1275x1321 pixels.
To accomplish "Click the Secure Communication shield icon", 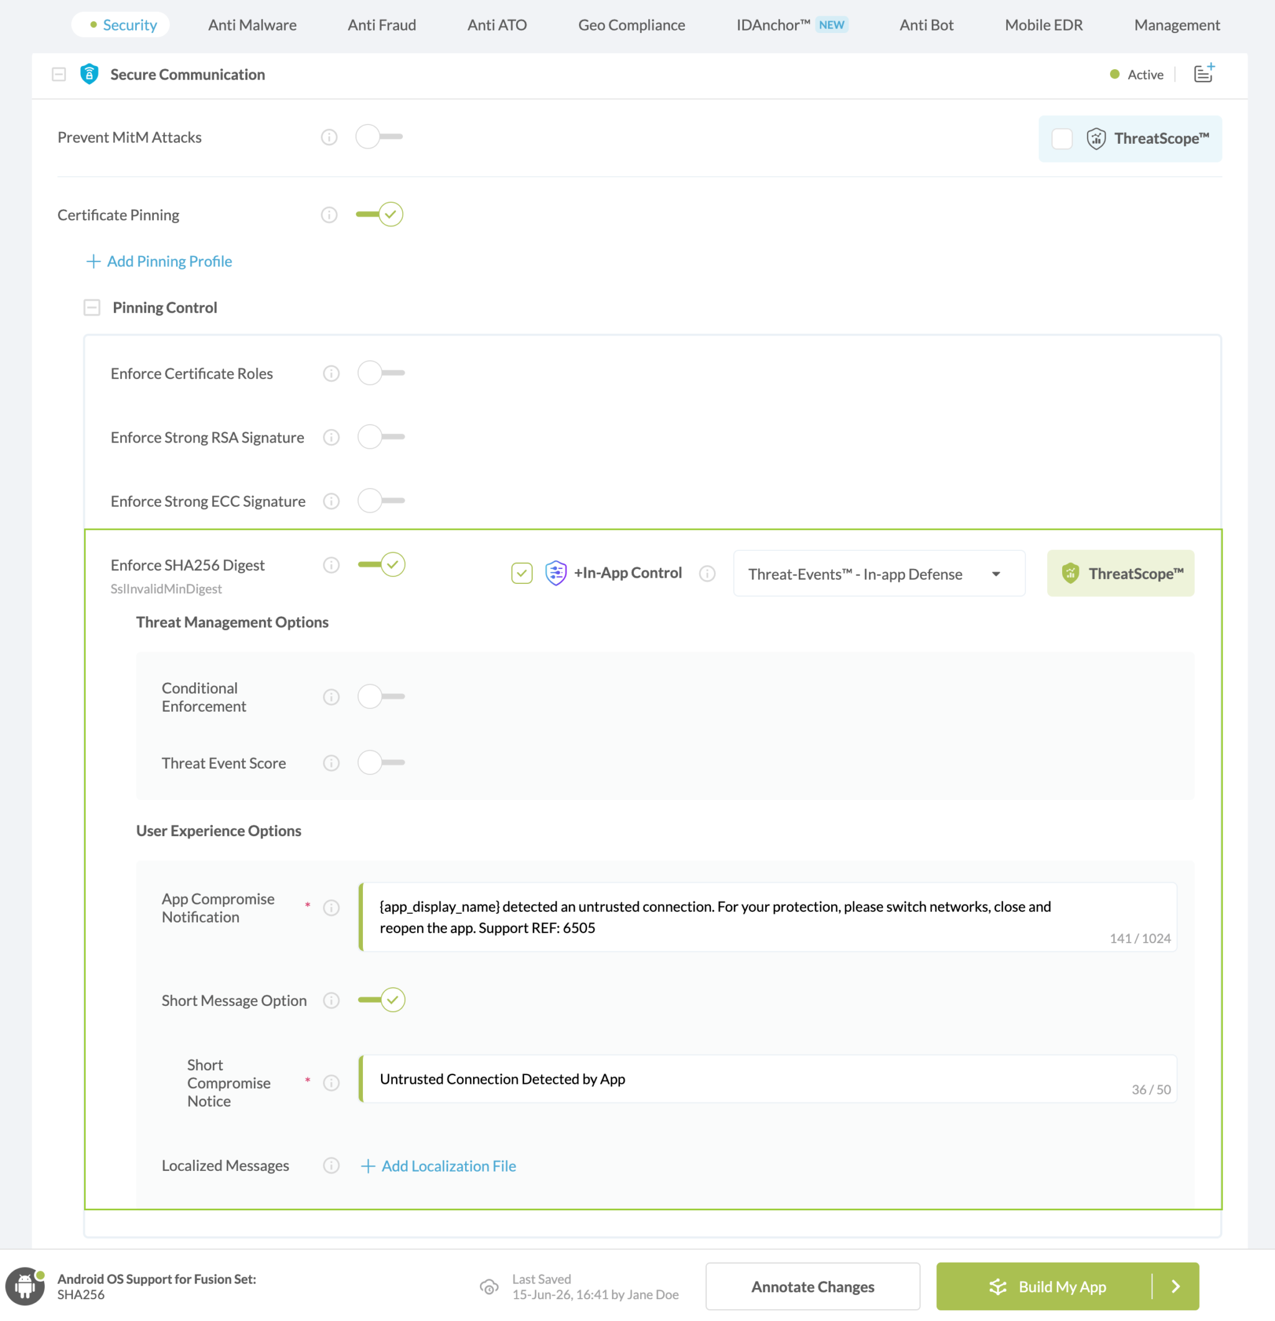I will pyautogui.click(x=89, y=74).
